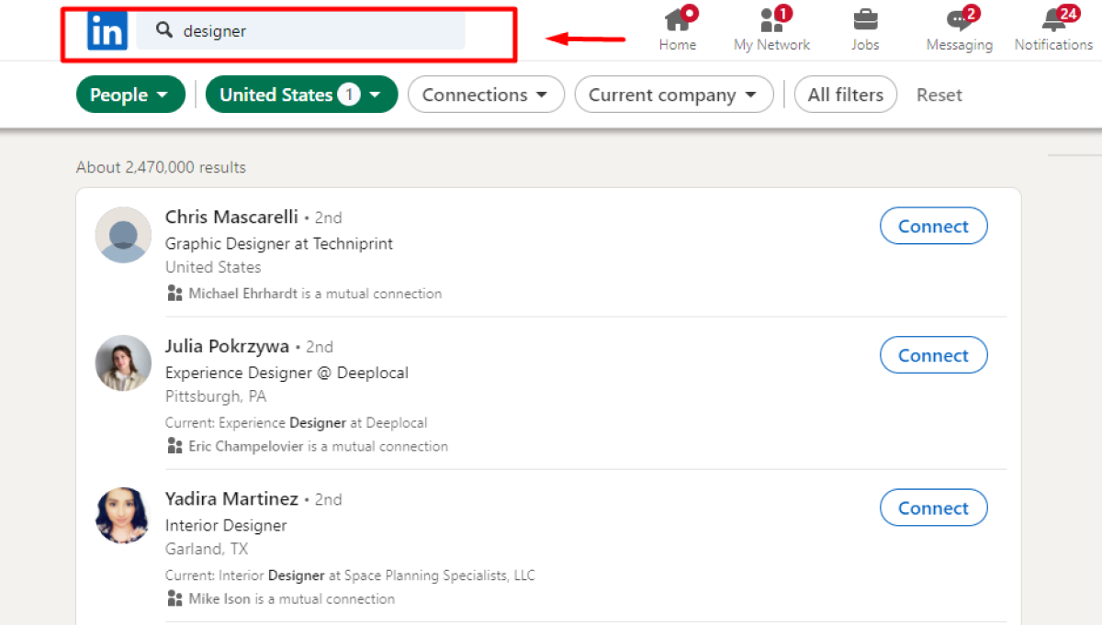Open the All filters panel
The width and height of the screenshot is (1102, 625).
coord(845,94)
